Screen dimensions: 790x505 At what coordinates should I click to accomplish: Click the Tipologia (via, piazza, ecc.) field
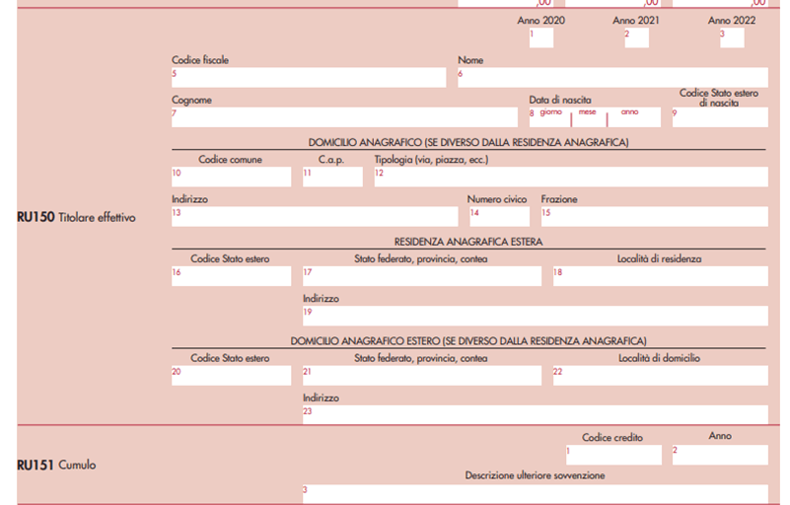pyautogui.click(x=570, y=178)
